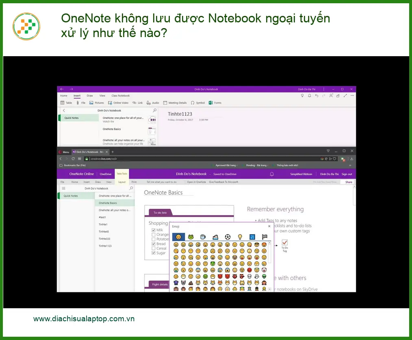
Task: Click the emoji picker scrollbar down arrow
Action: point(269,289)
